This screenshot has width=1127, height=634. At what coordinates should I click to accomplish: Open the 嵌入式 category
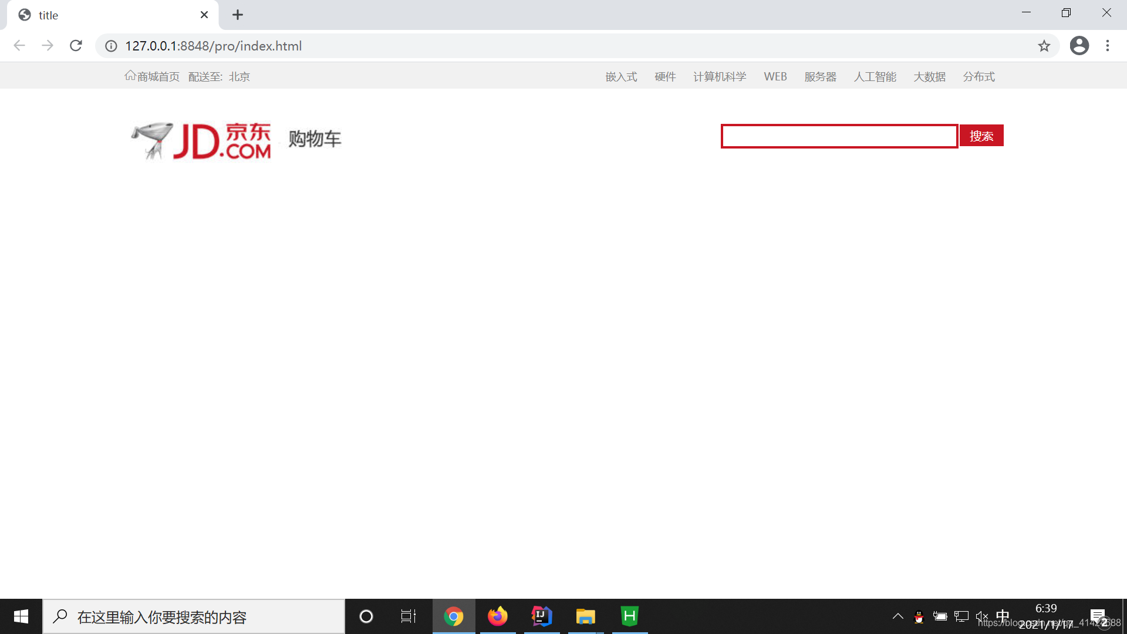(x=621, y=77)
